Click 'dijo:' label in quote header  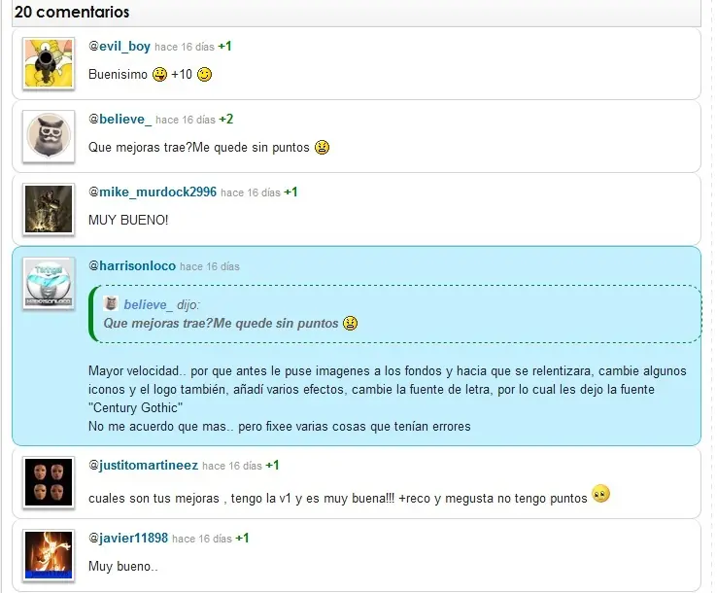pyautogui.click(x=188, y=304)
